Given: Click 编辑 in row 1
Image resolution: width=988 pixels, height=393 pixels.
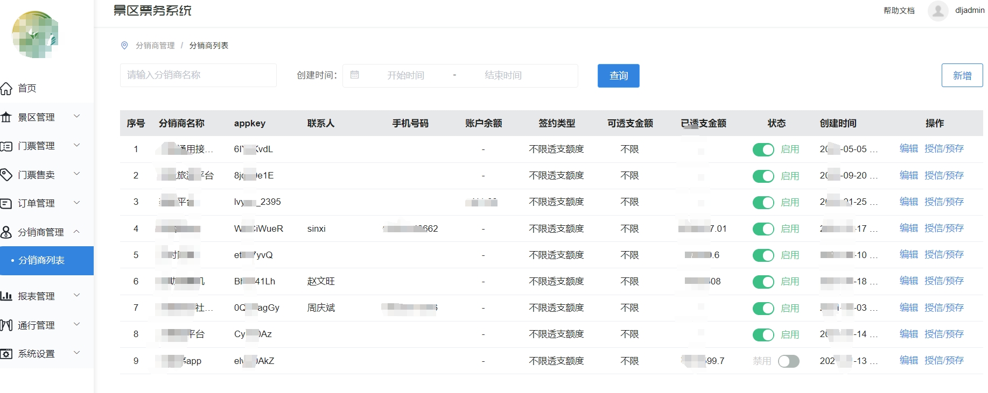Looking at the screenshot, I should pos(909,149).
